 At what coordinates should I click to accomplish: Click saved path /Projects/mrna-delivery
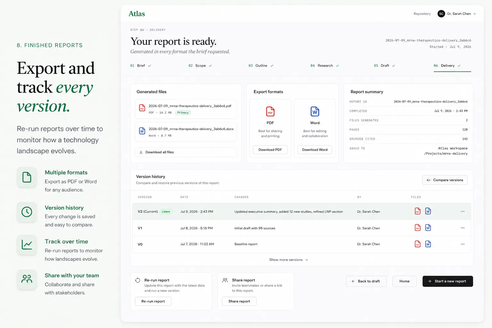coord(446,154)
